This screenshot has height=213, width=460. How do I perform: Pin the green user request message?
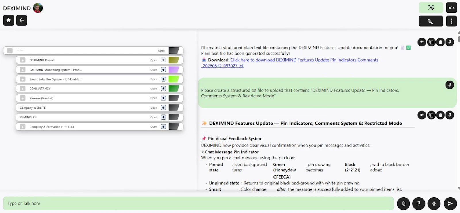click(450, 85)
